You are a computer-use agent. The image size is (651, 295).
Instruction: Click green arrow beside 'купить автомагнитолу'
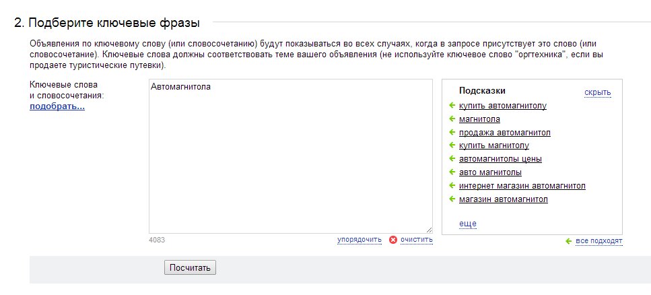[452, 106]
